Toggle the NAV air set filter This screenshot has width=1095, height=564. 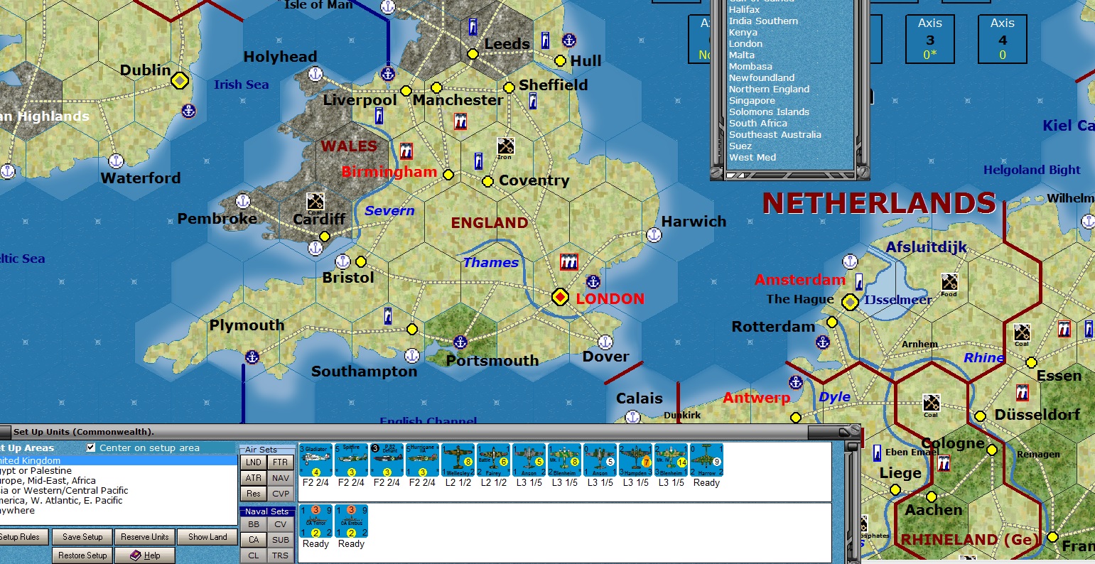(x=281, y=478)
